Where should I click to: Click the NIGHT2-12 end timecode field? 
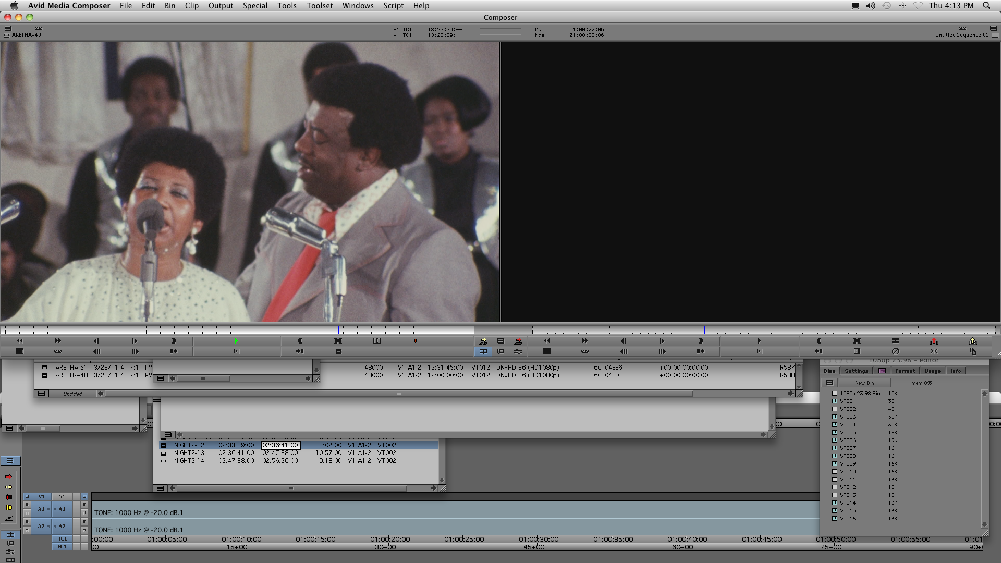click(280, 445)
